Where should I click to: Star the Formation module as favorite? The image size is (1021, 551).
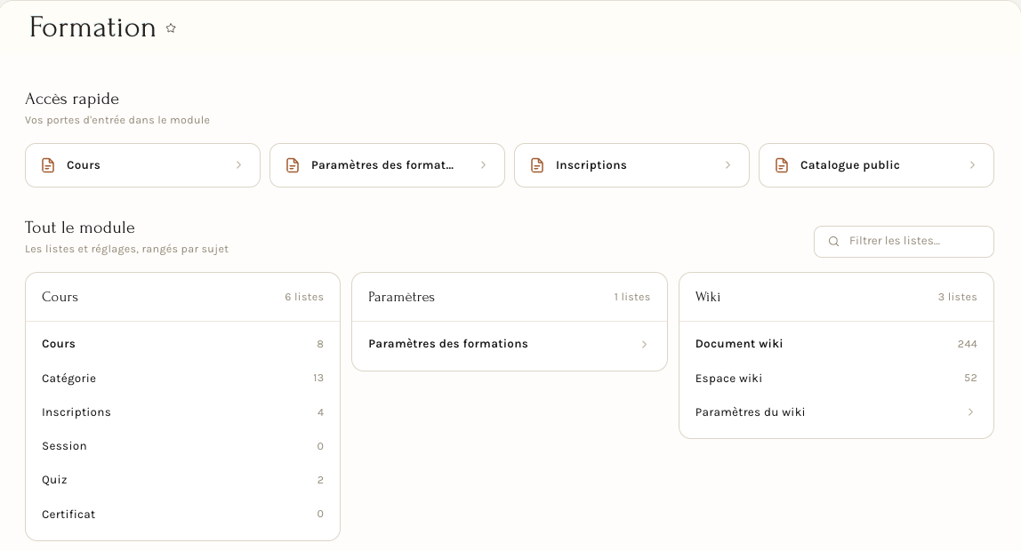(x=171, y=28)
